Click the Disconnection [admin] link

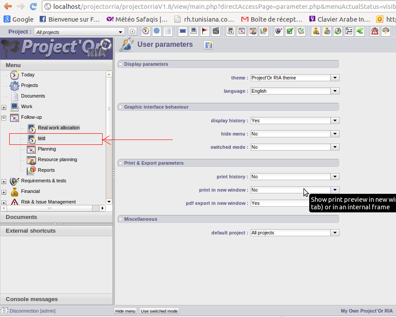coord(32,311)
